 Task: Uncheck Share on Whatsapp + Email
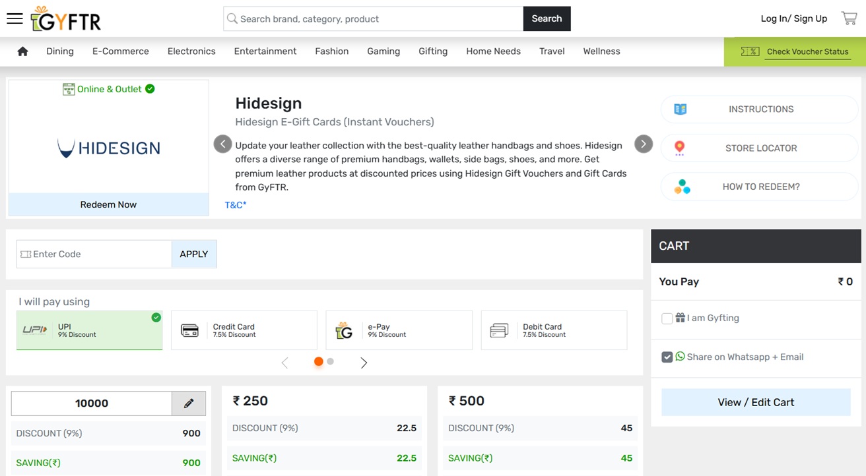pos(667,357)
